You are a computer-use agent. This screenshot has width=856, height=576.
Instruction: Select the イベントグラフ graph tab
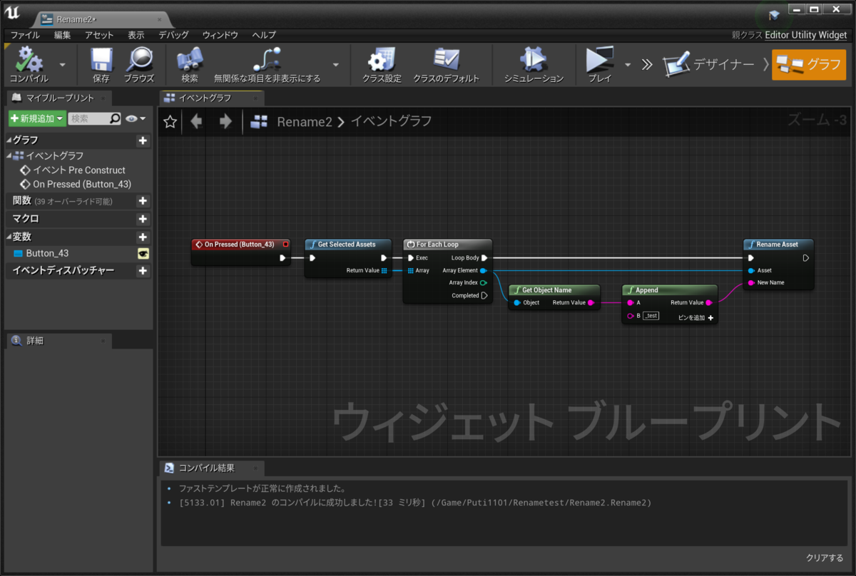211,98
